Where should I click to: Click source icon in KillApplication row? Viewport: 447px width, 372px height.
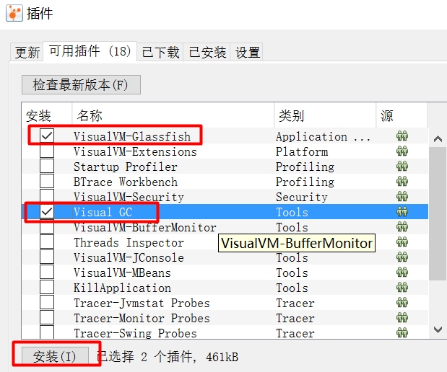402,288
